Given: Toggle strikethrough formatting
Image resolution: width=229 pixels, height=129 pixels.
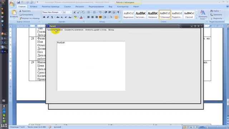Looking at the screenshot, I should click(x=58, y=17).
